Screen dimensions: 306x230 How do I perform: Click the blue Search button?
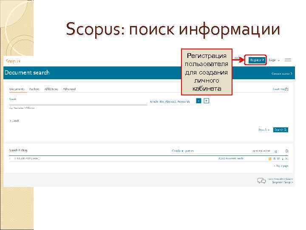(280, 129)
